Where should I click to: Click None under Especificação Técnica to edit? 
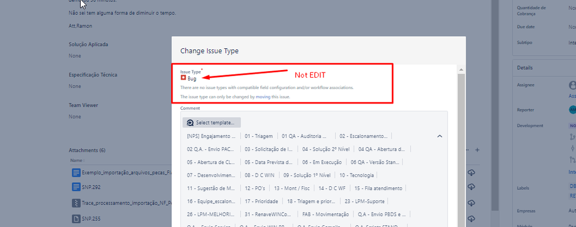(74, 86)
